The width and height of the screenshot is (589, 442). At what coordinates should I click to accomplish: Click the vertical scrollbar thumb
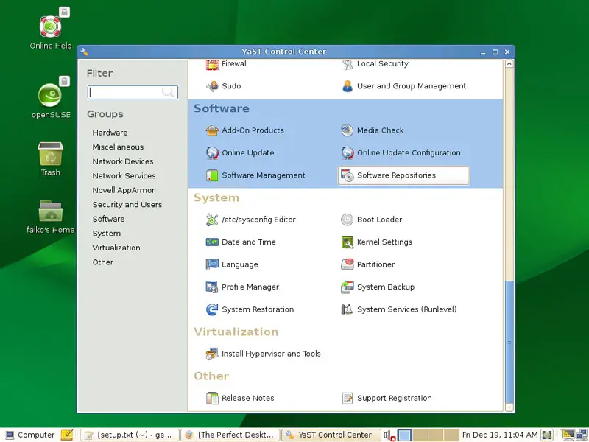pos(509,342)
